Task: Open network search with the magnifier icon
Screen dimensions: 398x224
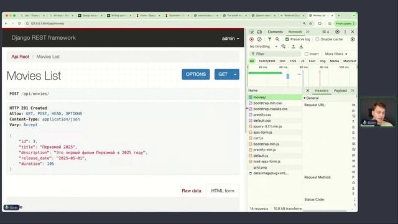Action: click(277, 39)
